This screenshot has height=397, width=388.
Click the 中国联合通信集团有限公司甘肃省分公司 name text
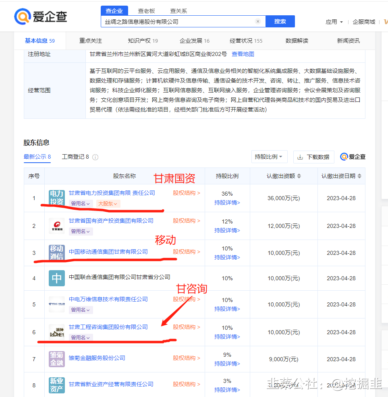coord(119,277)
